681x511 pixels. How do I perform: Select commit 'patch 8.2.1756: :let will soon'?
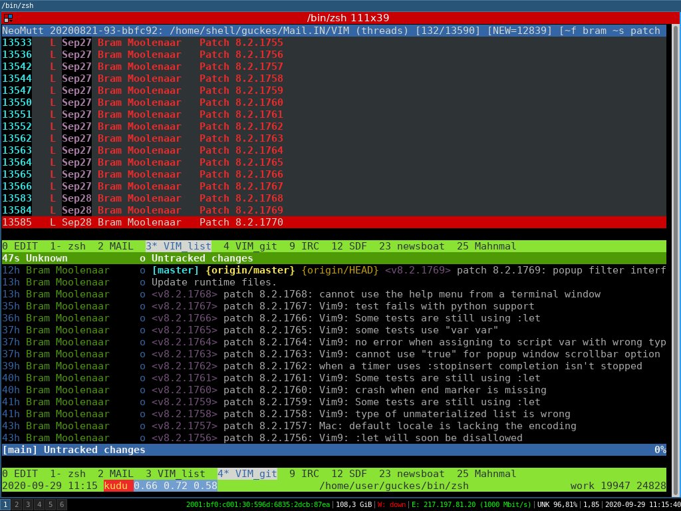pyautogui.click(x=334, y=438)
